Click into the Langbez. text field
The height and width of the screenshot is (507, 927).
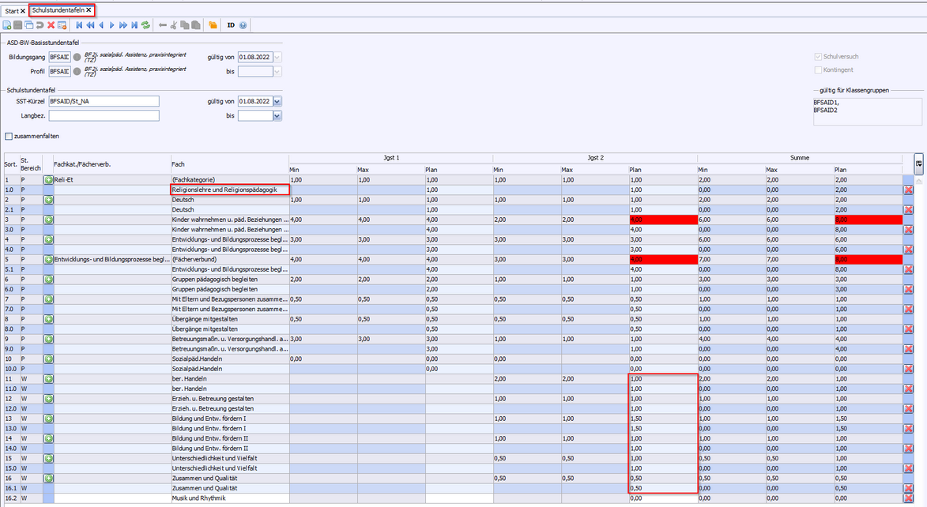104,115
